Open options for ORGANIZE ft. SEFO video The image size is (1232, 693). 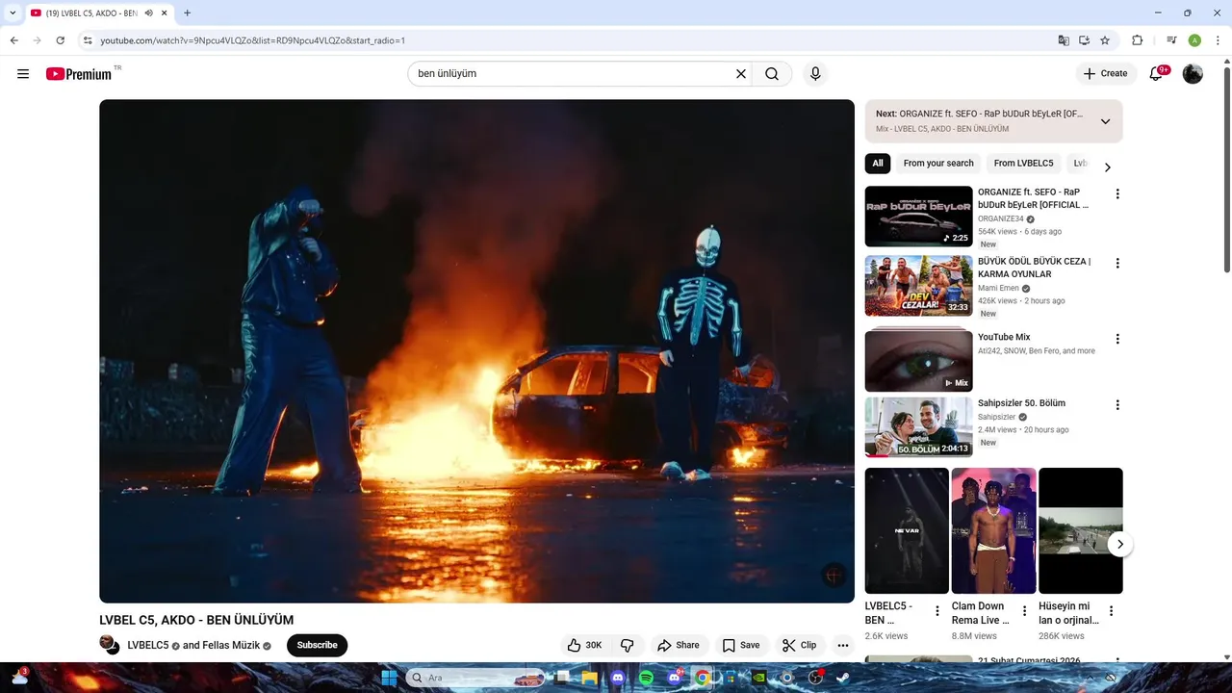pyautogui.click(x=1117, y=194)
